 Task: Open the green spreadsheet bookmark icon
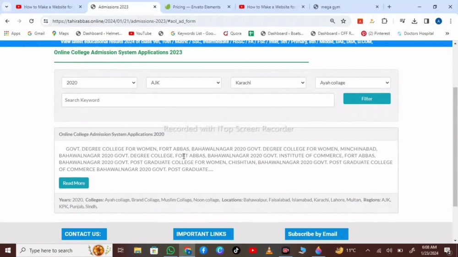click(251, 33)
